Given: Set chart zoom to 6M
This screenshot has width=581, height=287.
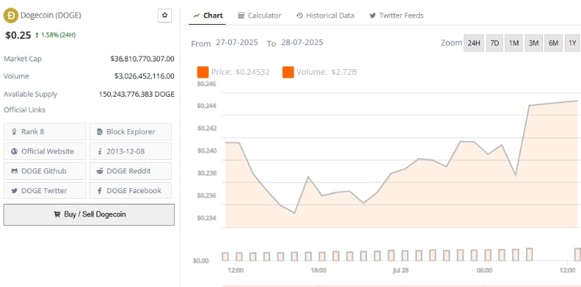Looking at the screenshot, I should (x=554, y=43).
